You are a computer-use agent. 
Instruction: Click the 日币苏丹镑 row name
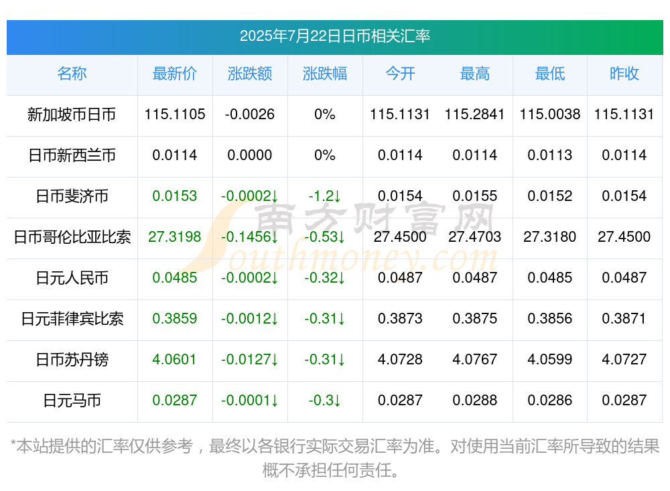72,360
